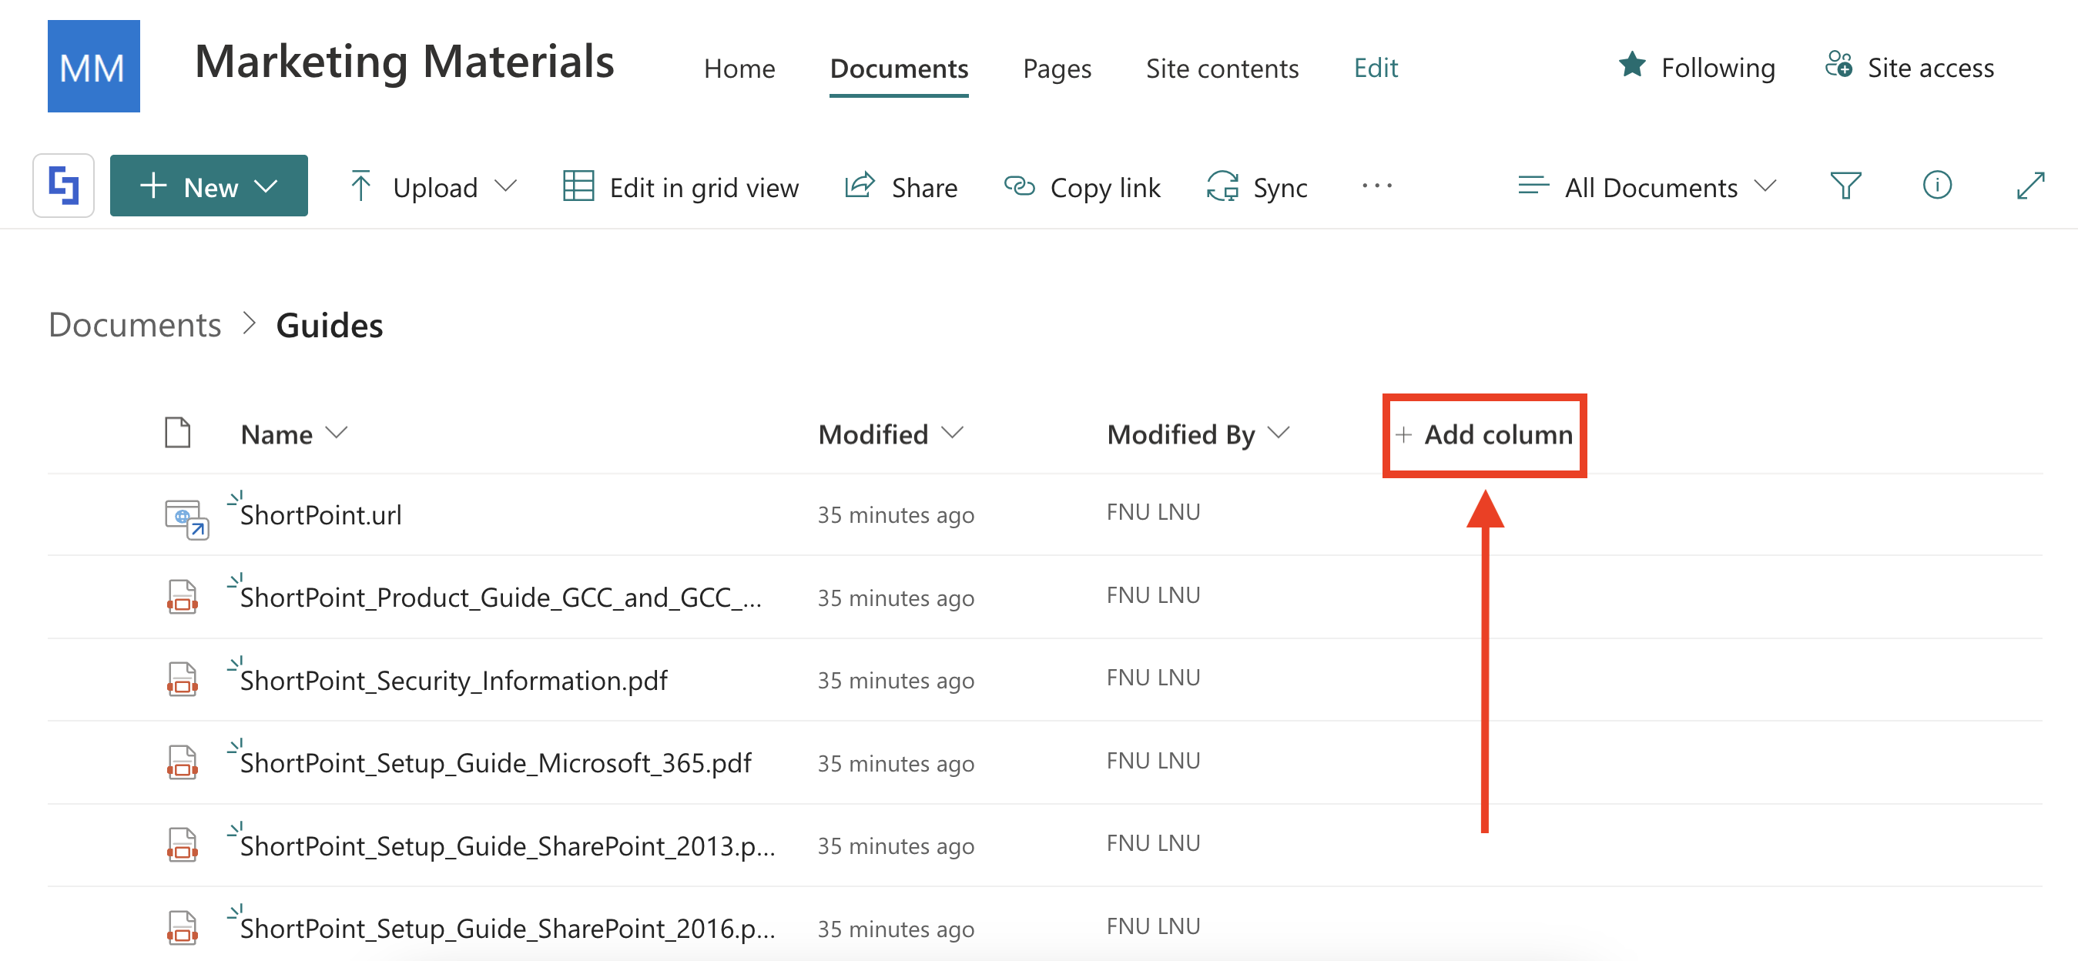Go to the Pages navigation tab
Viewport: 2078px width, 961px height.
(x=1056, y=69)
